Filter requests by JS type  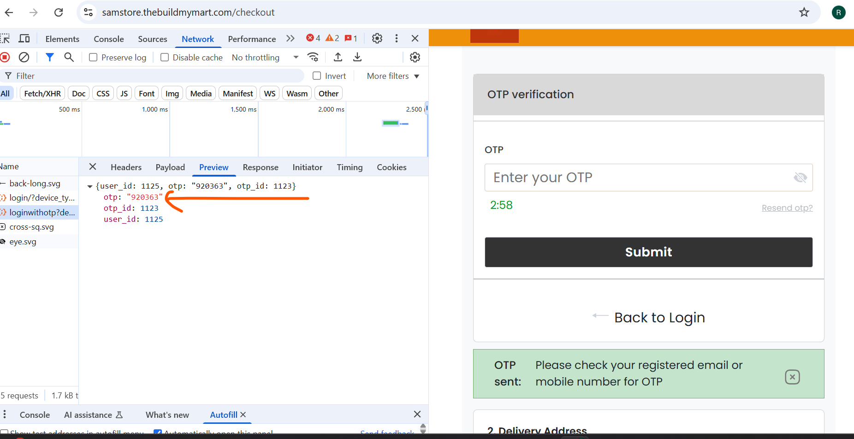click(124, 94)
